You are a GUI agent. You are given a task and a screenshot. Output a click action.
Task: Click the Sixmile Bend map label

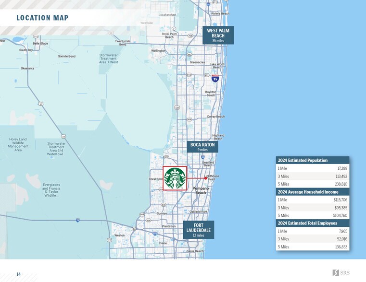click(67, 56)
